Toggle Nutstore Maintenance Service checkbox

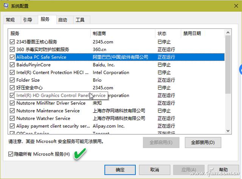click(x=12, y=111)
